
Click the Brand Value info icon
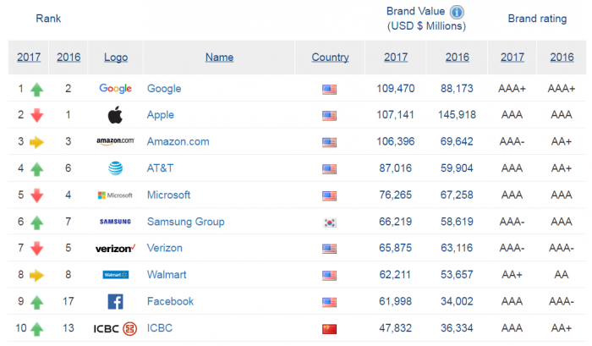[457, 12]
